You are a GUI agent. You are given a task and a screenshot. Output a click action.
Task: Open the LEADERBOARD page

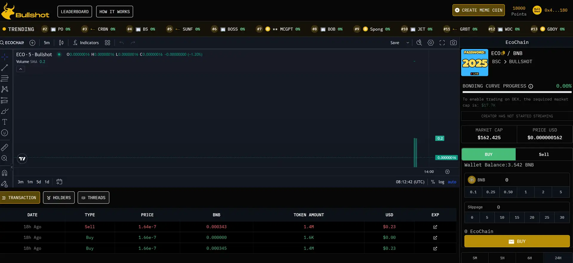[x=75, y=12]
